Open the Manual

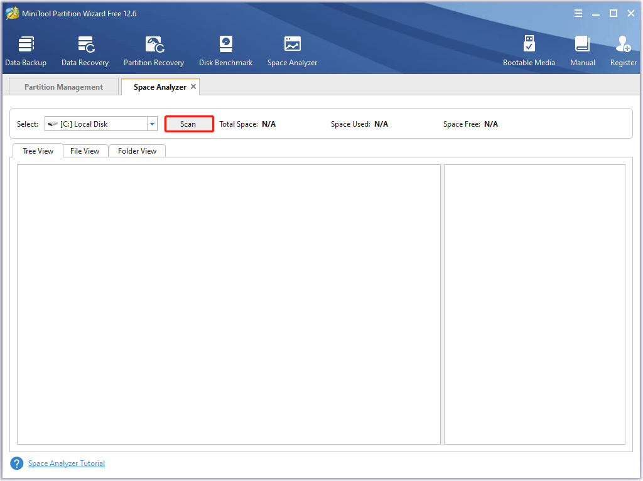pyautogui.click(x=583, y=51)
